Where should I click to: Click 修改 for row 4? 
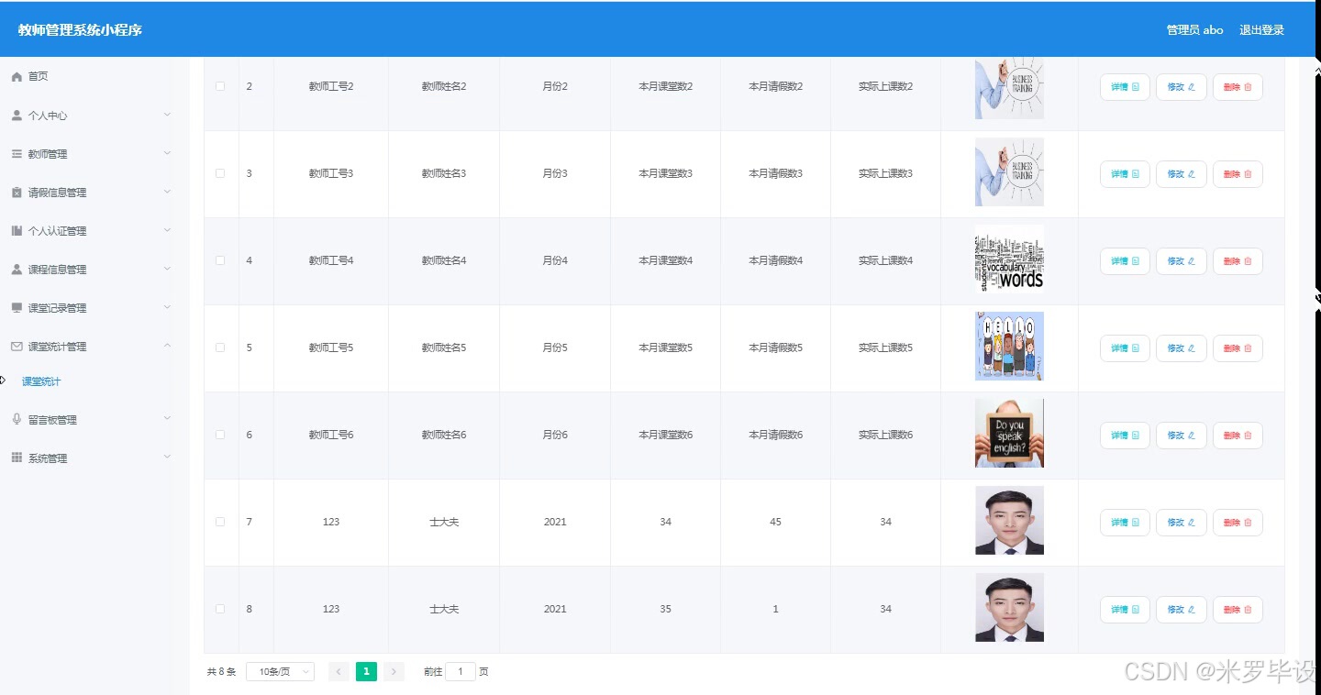1182,261
